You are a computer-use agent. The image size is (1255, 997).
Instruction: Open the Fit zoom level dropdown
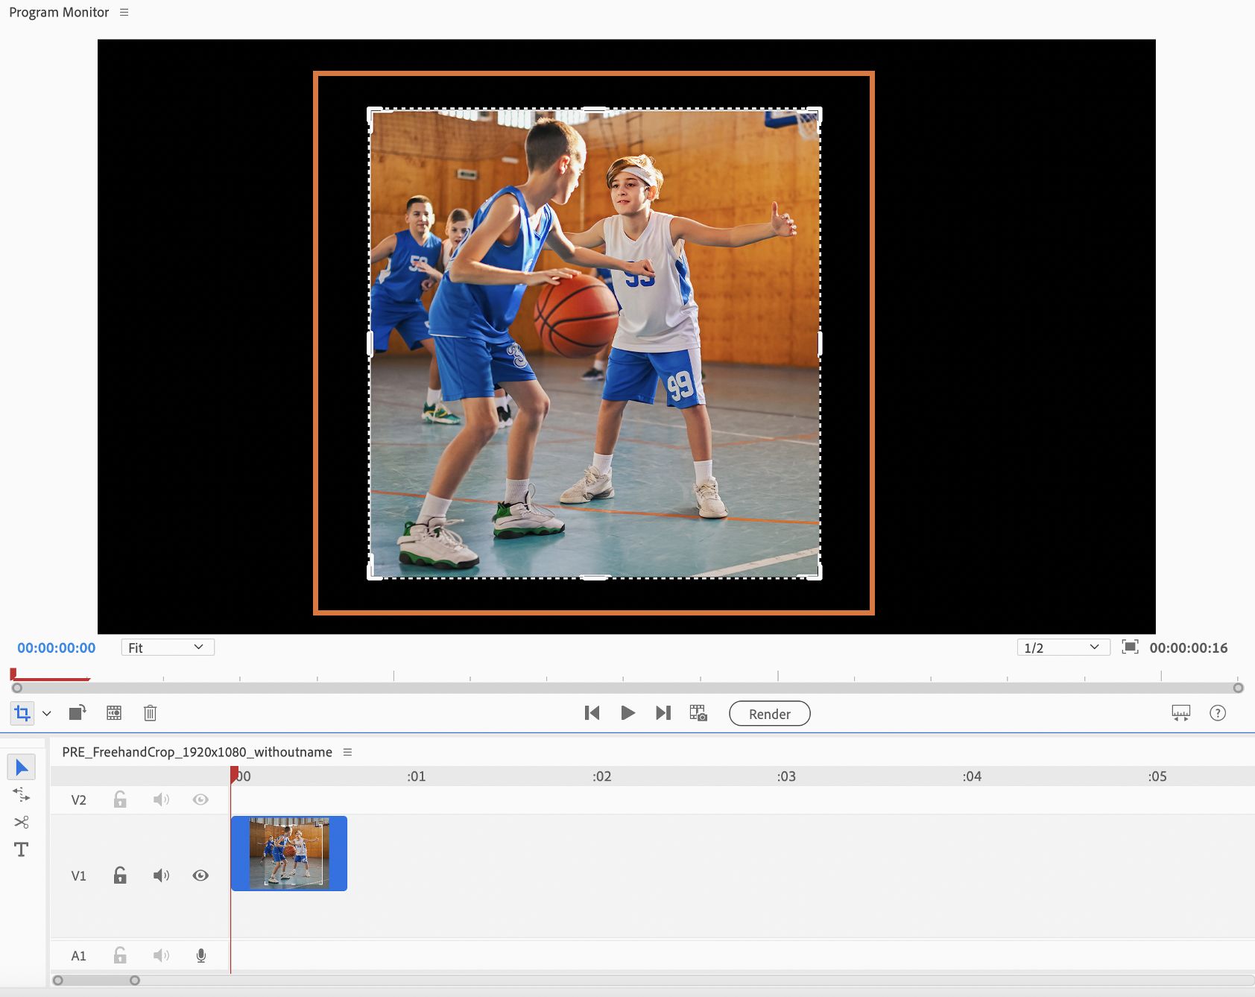point(168,648)
